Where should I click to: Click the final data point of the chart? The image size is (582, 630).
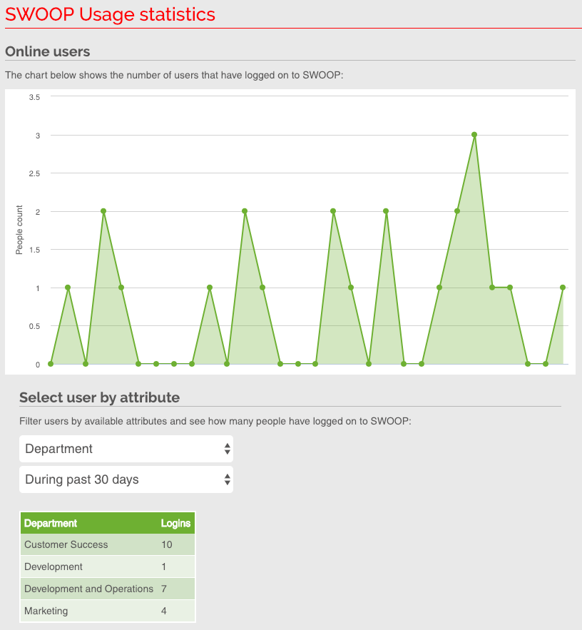(x=563, y=288)
